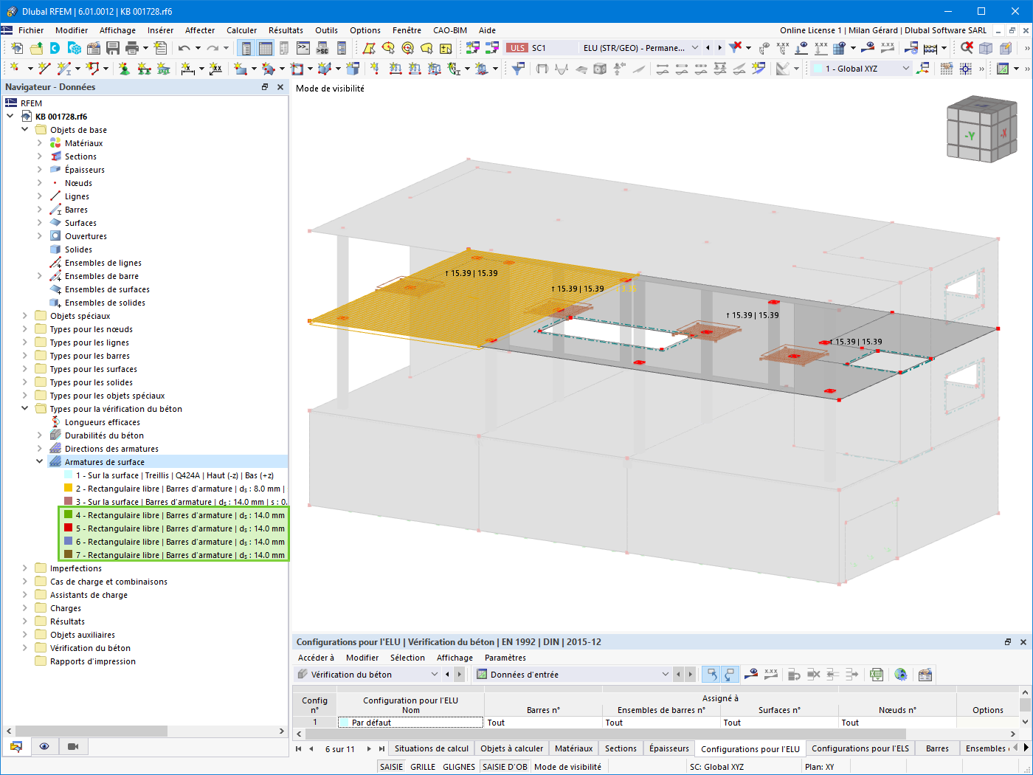Screen dimensions: 1033x775
Task: Click yellow swatch of reinforcement 2
Action: click(x=68, y=488)
